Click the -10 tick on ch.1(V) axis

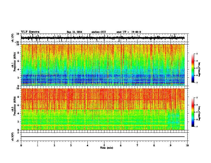coord(17,42)
